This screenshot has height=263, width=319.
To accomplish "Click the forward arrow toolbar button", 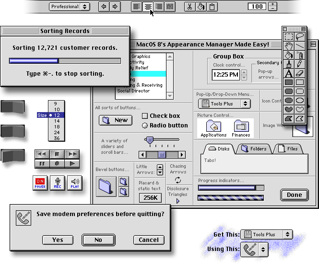I will pyautogui.click(x=115, y=7).
